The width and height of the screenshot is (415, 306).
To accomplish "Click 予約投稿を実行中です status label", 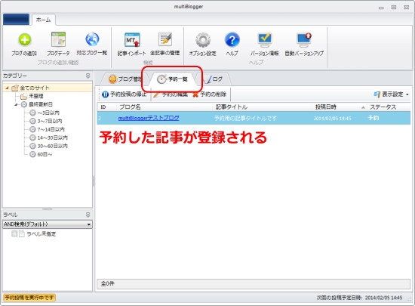I will (29, 298).
